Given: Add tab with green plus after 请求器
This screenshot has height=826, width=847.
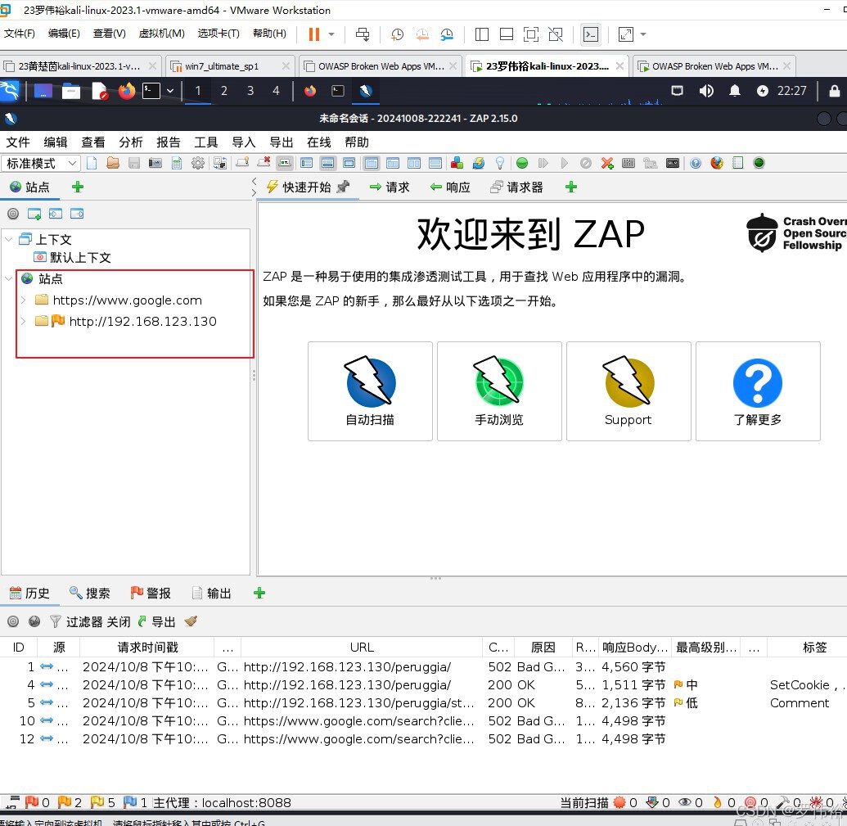Looking at the screenshot, I should [x=571, y=187].
